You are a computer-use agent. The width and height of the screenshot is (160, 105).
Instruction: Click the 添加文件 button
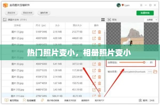11,13
